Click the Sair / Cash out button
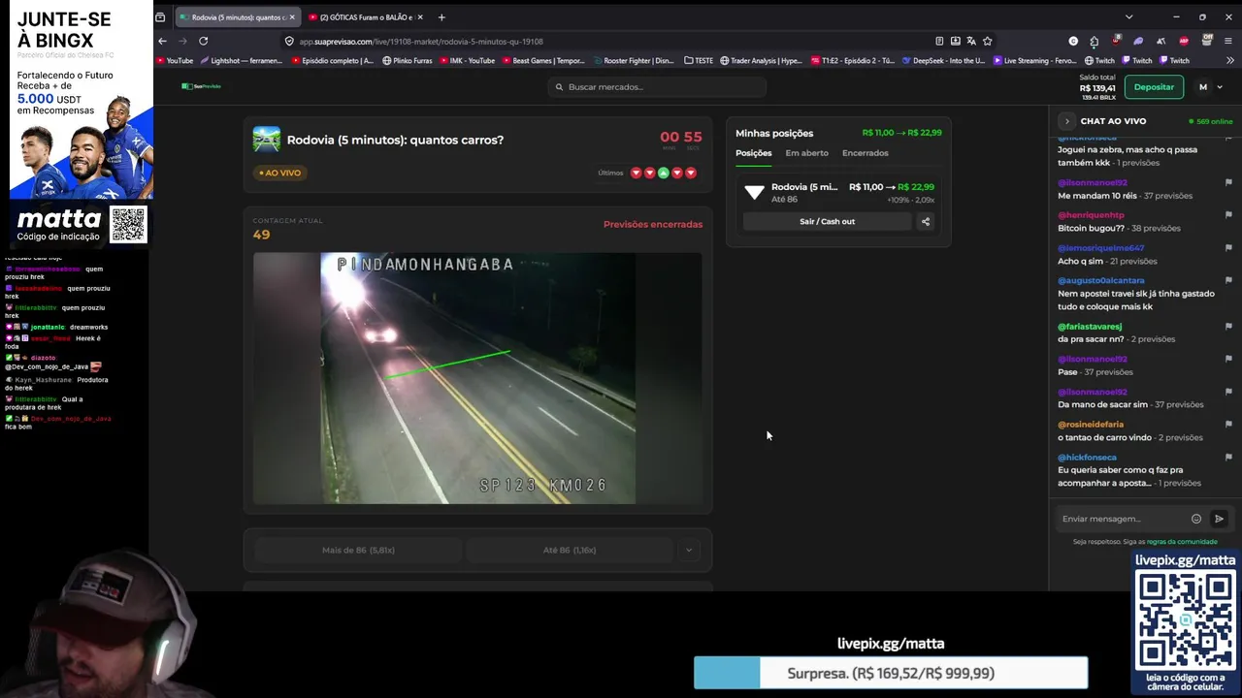1242x698 pixels. (827, 221)
